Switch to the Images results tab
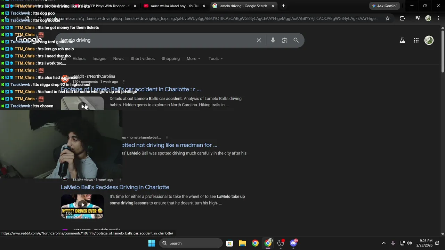 (x=99, y=59)
